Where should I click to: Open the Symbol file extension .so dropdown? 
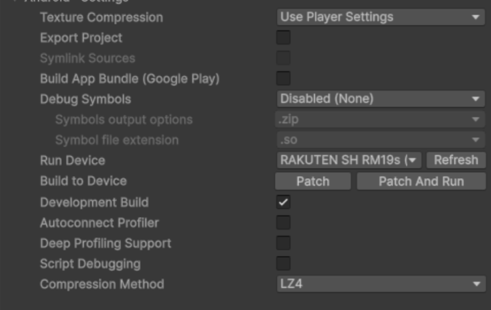point(380,140)
